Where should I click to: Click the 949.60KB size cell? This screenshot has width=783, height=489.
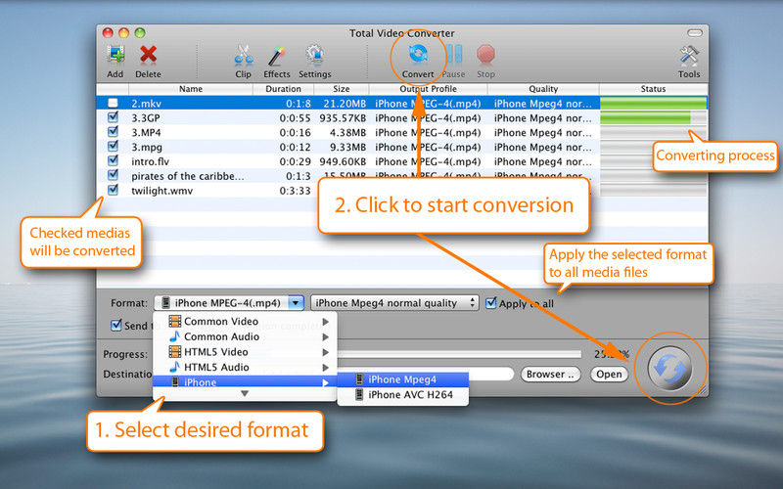343,161
